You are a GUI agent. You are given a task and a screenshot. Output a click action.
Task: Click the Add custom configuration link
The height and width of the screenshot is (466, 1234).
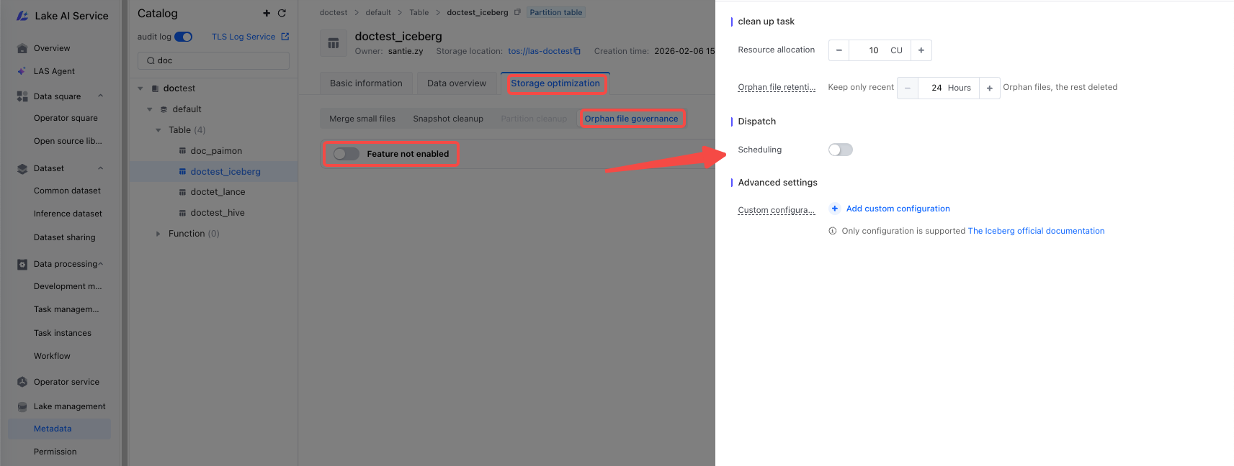coord(898,209)
